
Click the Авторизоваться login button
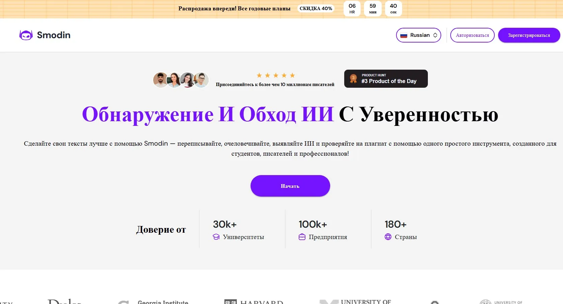point(472,35)
